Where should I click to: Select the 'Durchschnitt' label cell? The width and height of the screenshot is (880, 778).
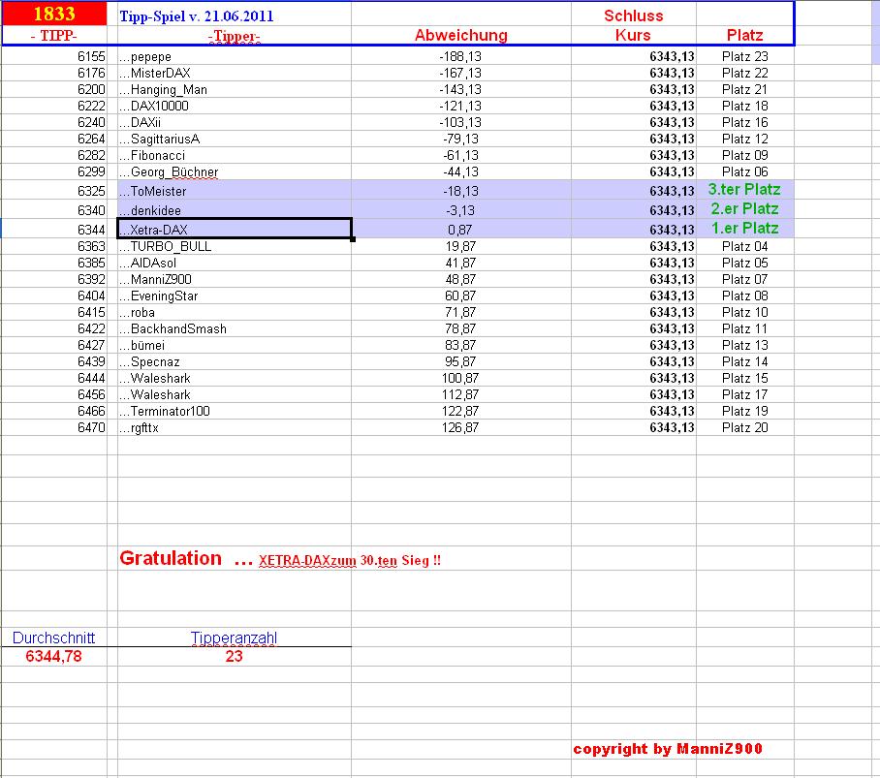coord(54,638)
